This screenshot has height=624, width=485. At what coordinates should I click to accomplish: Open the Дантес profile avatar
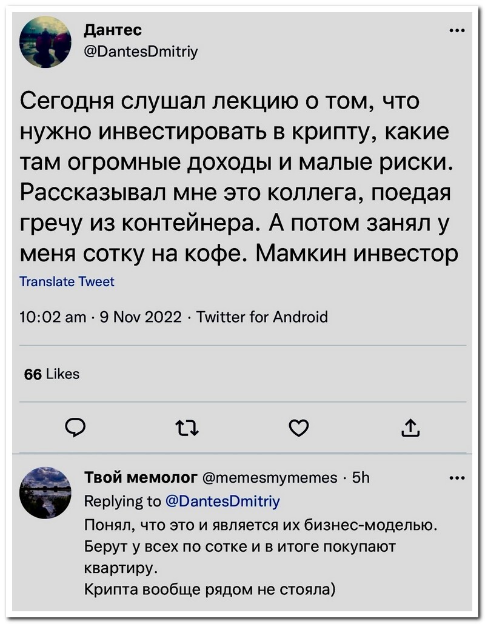pyautogui.click(x=45, y=42)
